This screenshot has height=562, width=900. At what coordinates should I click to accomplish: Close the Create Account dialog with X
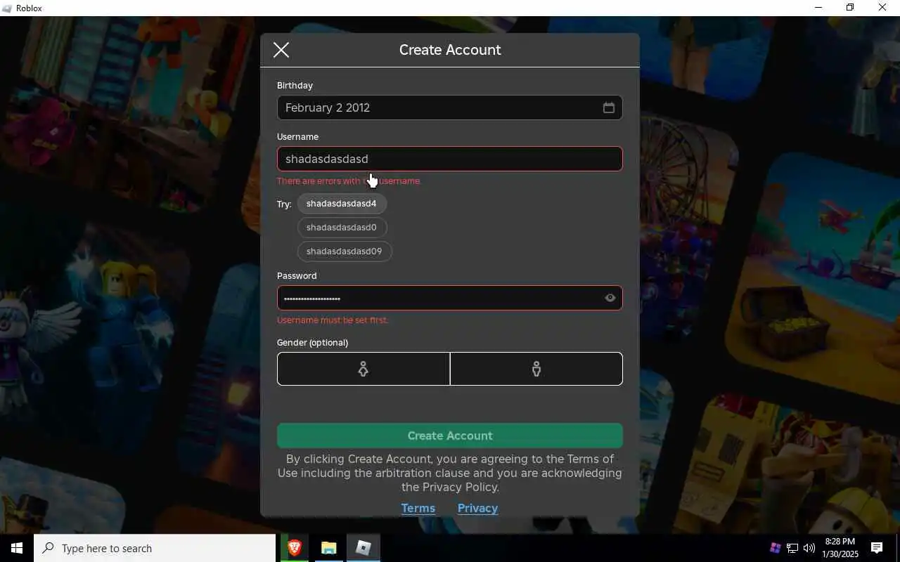(281, 50)
